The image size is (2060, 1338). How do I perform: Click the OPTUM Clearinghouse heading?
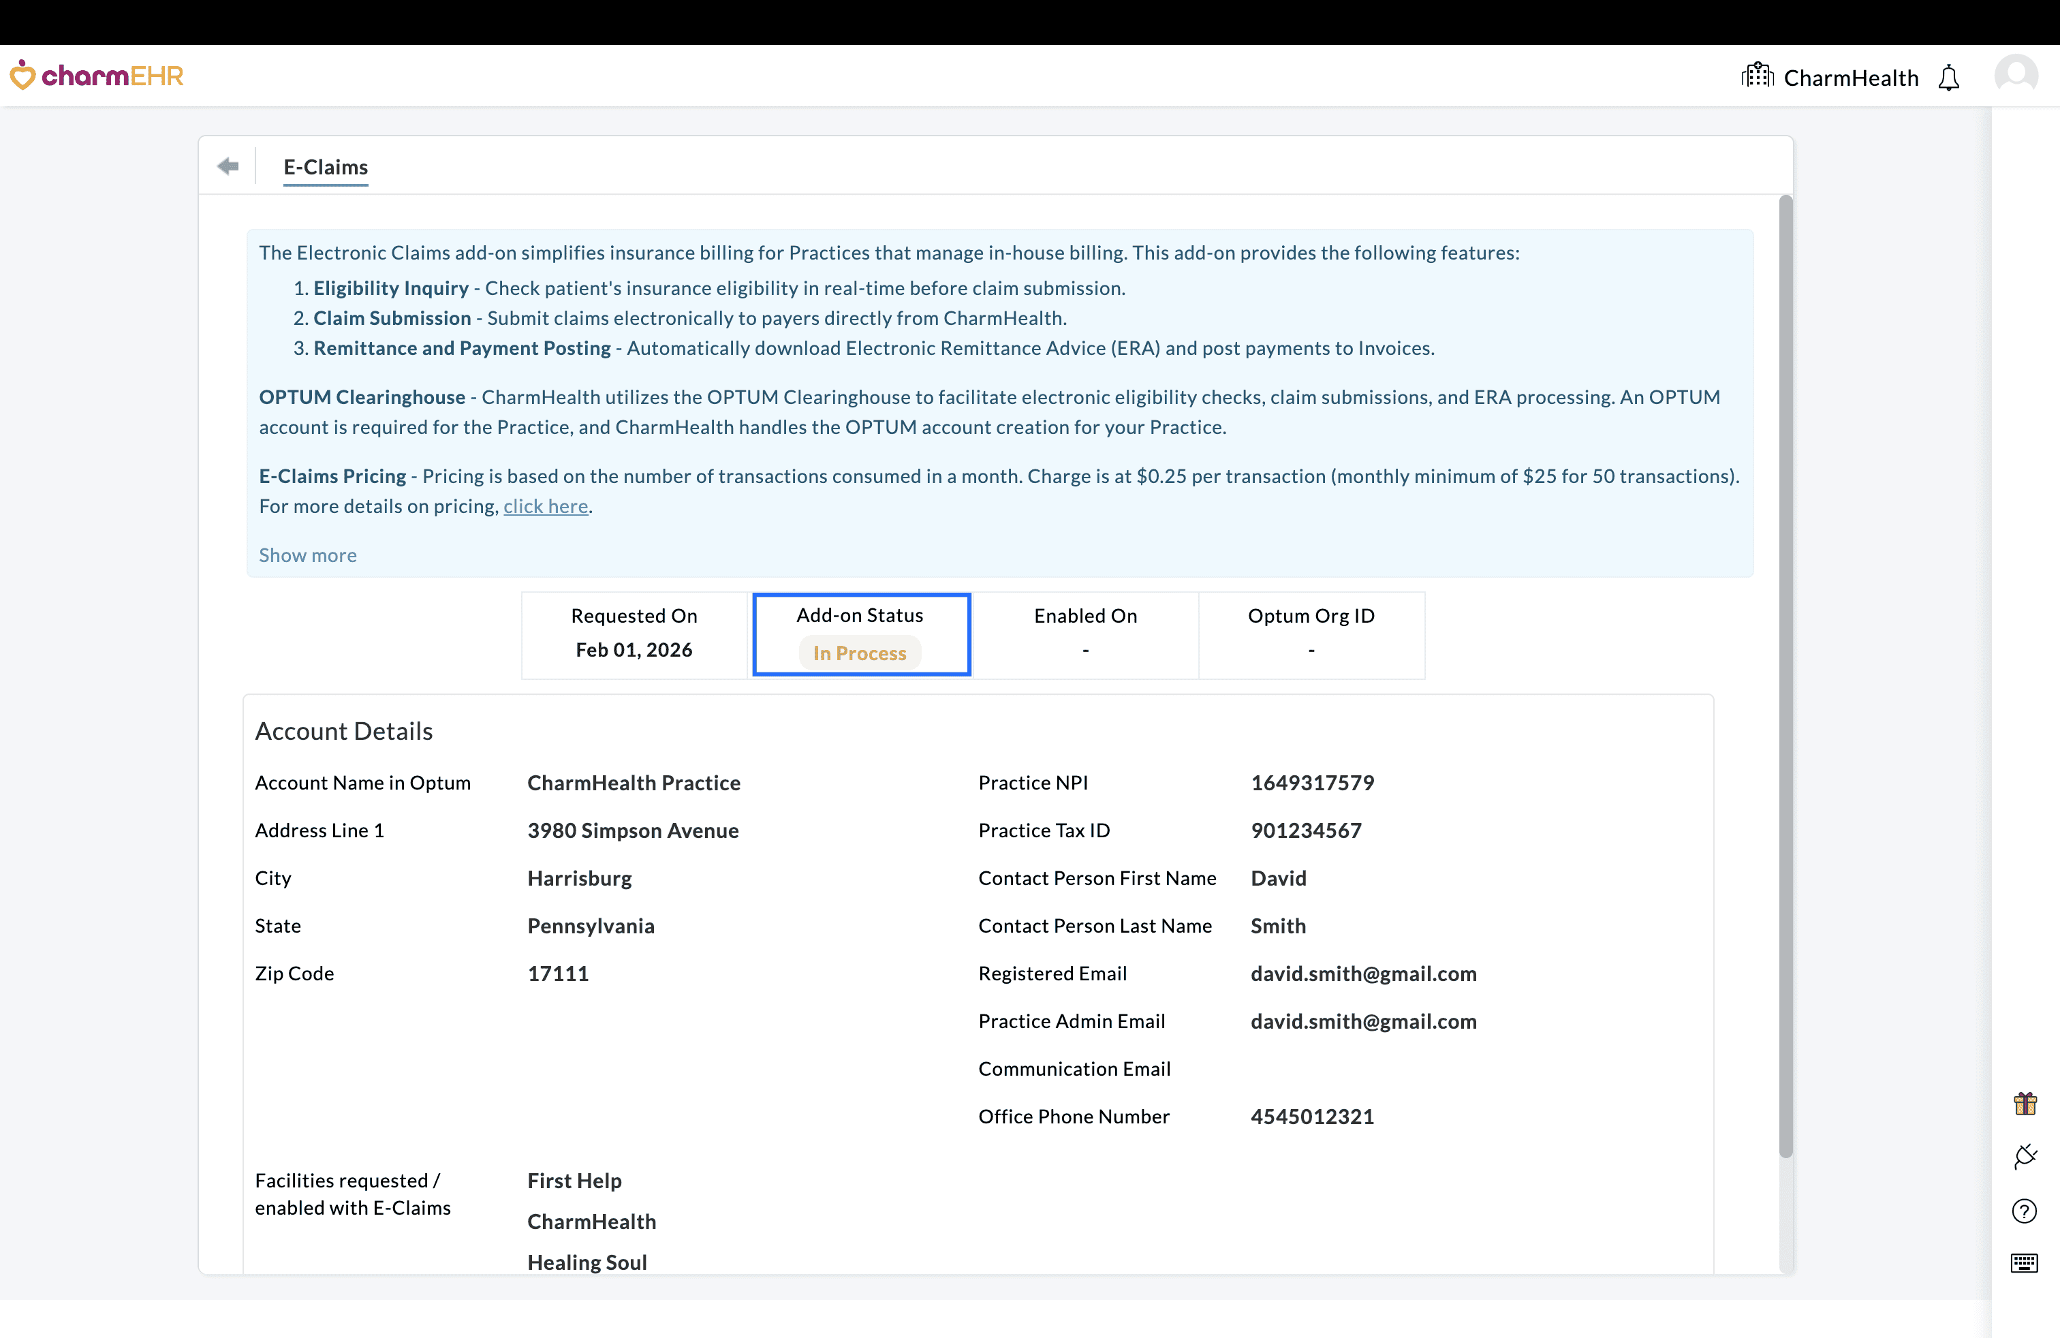pos(362,397)
